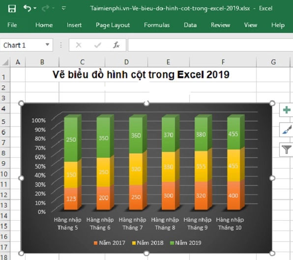Select column E header

(168, 62)
